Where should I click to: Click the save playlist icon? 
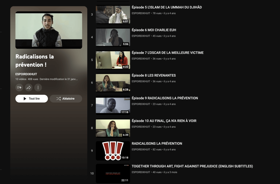(x=19, y=88)
